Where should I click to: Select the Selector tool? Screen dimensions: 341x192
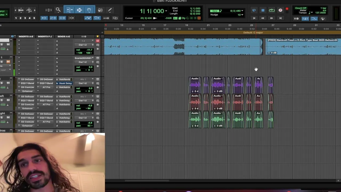click(79, 10)
